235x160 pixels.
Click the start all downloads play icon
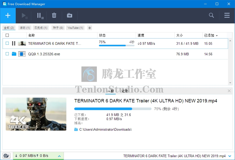click(x=24, y=16)
